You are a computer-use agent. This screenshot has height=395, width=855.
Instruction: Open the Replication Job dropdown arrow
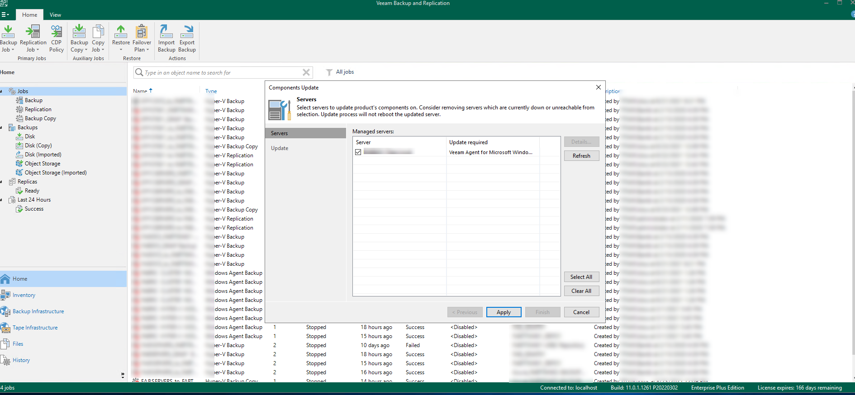(x=38, y=50)
